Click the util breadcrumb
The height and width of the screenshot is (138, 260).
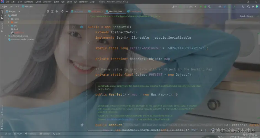click(18, 6)
